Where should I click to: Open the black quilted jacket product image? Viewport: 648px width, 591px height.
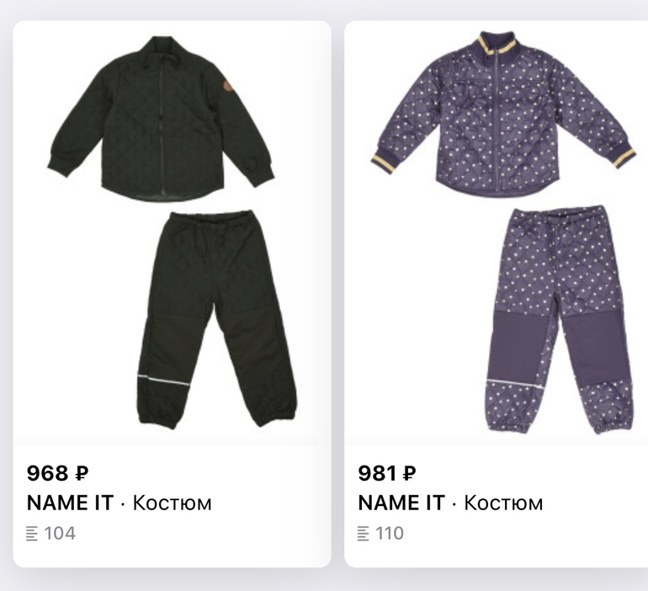pyautogui.click(x=161, y=119)
